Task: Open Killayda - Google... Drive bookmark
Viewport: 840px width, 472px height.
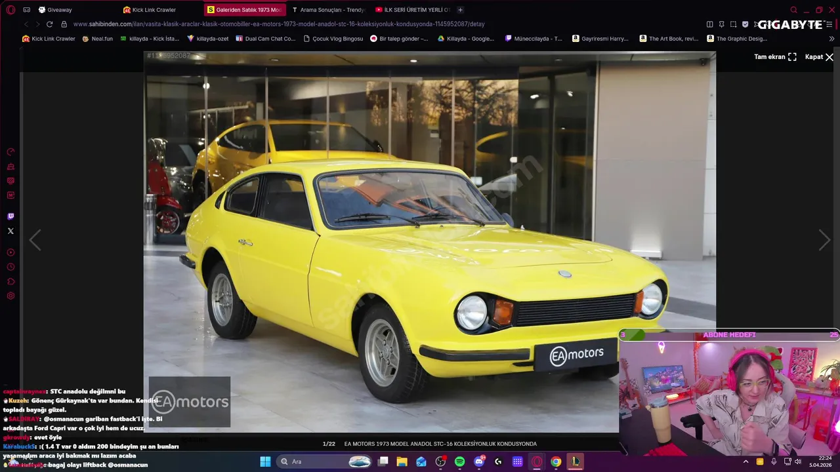Action: tap(466, 39)
